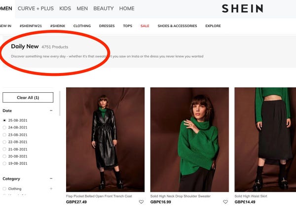Switch to the CURVE + PLUS tab
This screenshot has height=222, width=296.
[36, 8]
